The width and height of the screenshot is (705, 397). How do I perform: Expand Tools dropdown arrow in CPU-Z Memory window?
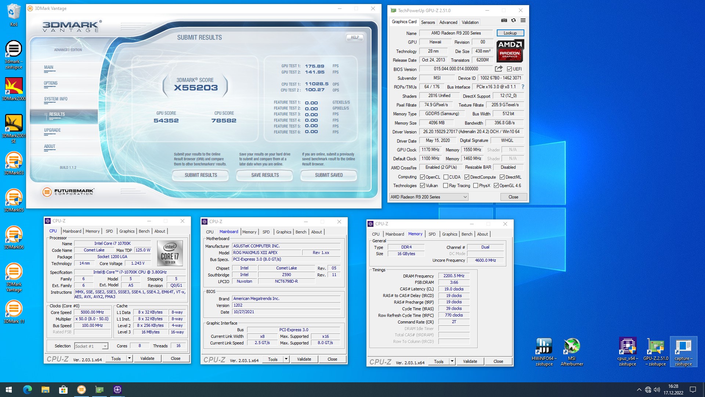pyautogui.click(x=452, y=361)
